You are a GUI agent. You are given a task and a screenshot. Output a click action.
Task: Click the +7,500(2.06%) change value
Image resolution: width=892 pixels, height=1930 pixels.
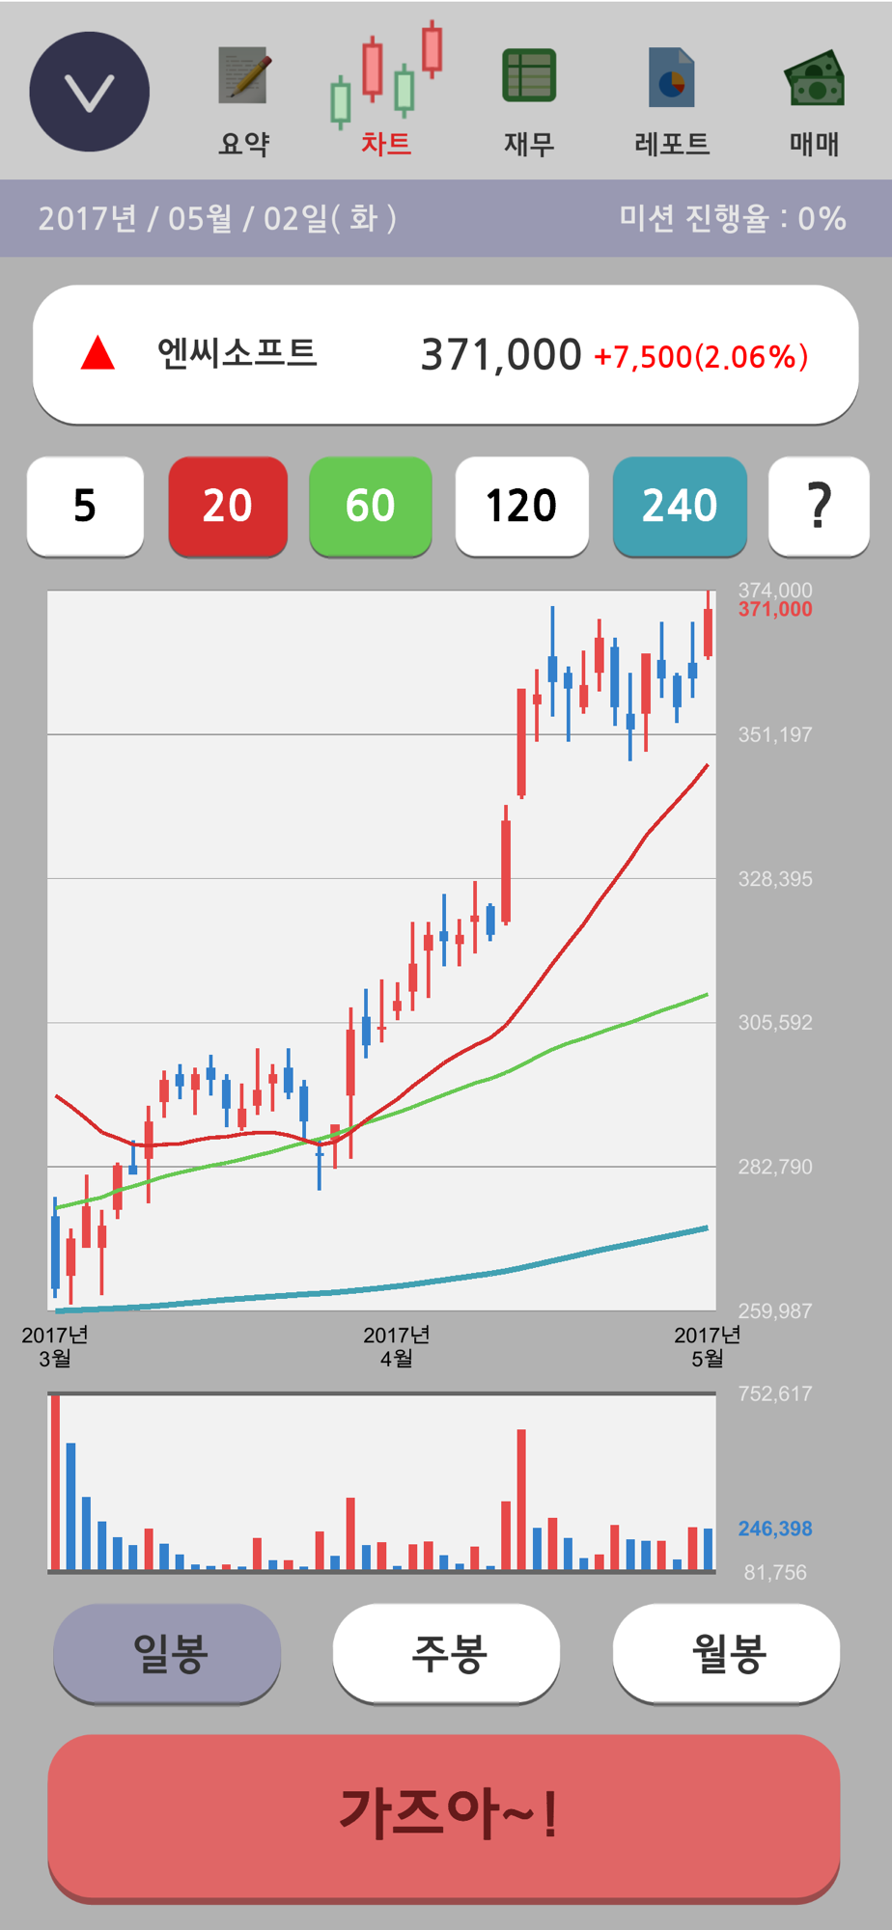701,357
